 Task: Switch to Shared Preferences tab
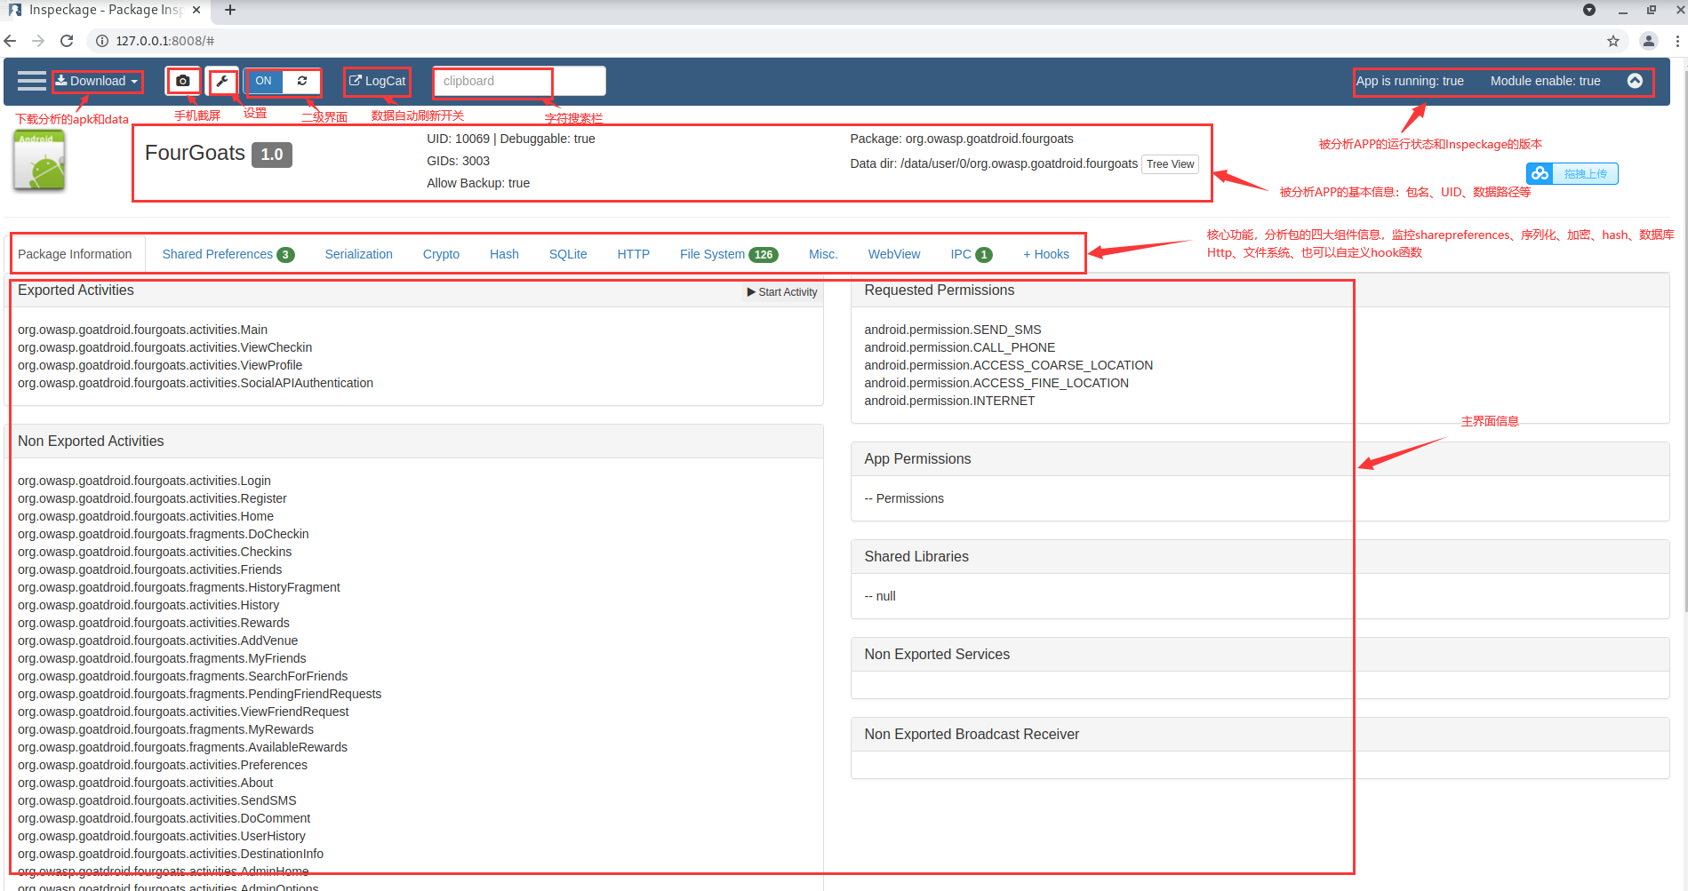pyautogui.click(x=228, y=254)
